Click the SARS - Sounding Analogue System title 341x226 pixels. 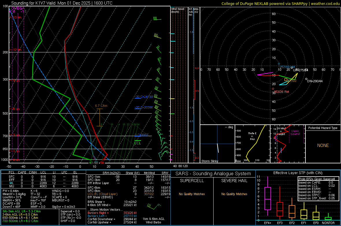213,174
